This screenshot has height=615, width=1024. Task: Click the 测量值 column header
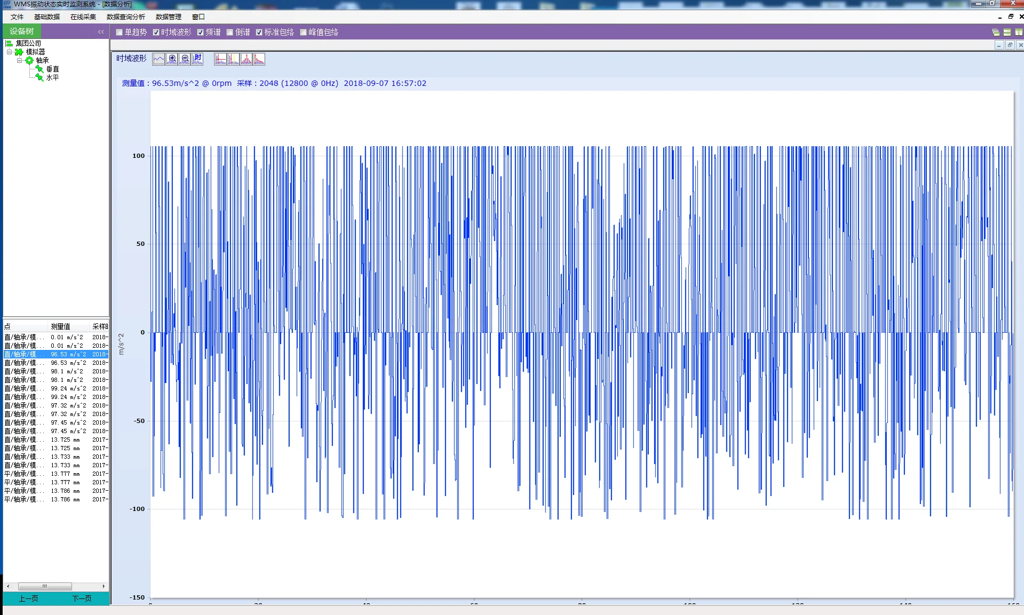tap(68, 326)
